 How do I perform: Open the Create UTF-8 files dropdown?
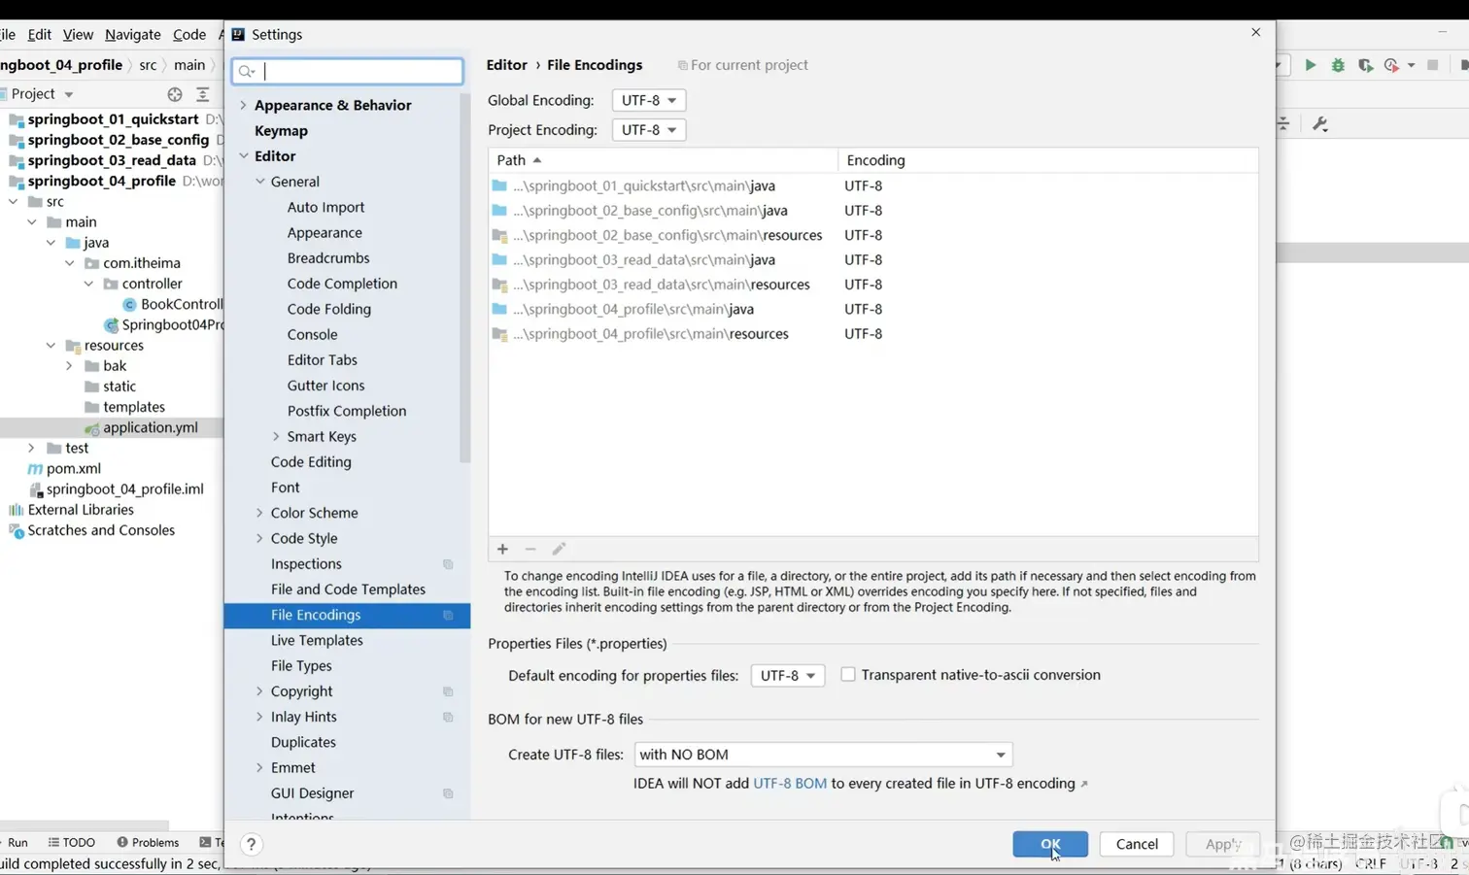[x=823, y=755]
